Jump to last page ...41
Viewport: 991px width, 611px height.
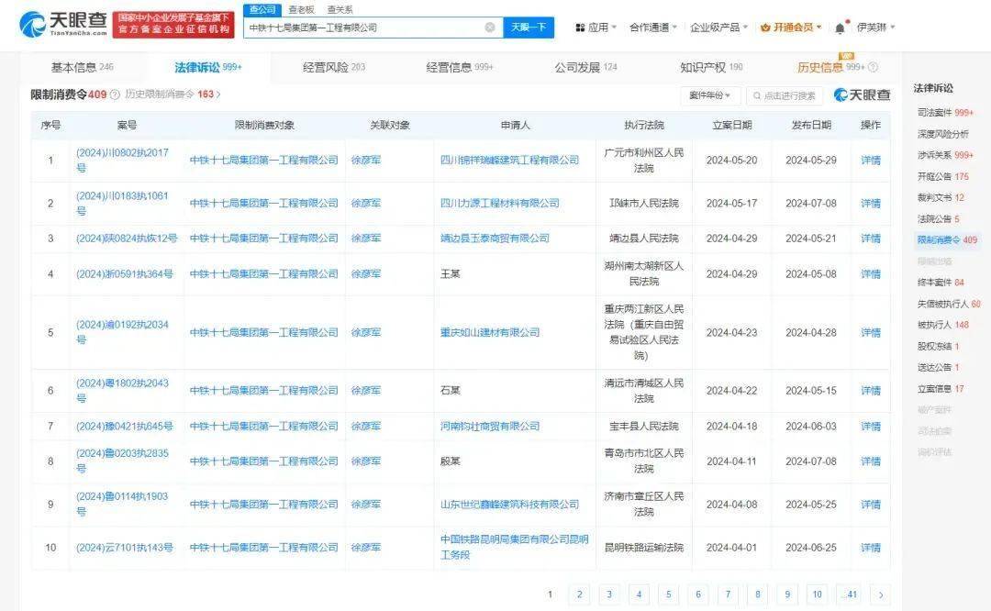pyautogui.click(x=850, y=594)
